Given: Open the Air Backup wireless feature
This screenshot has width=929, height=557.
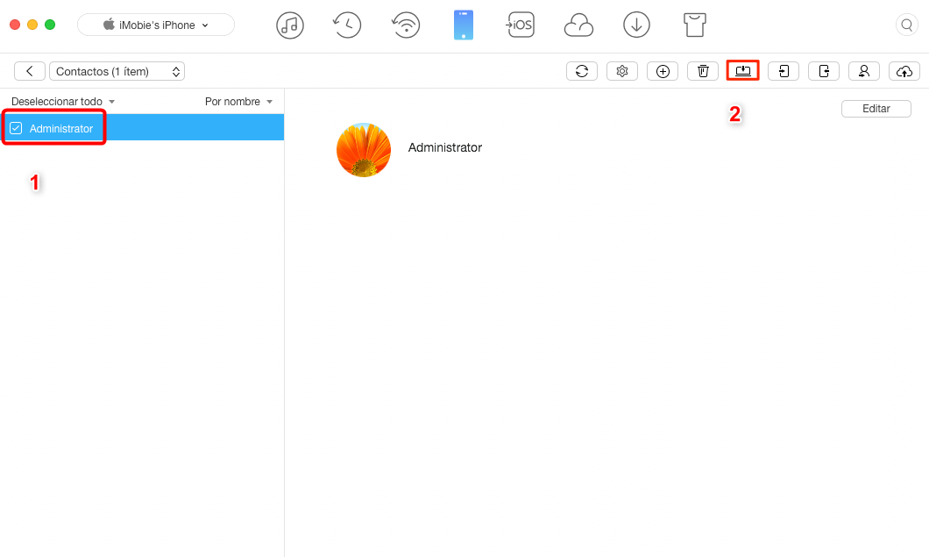Looking at the screenshot, I should point(405,25).
